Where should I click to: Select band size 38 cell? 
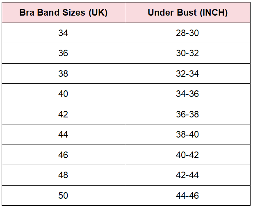pos(64,73)
